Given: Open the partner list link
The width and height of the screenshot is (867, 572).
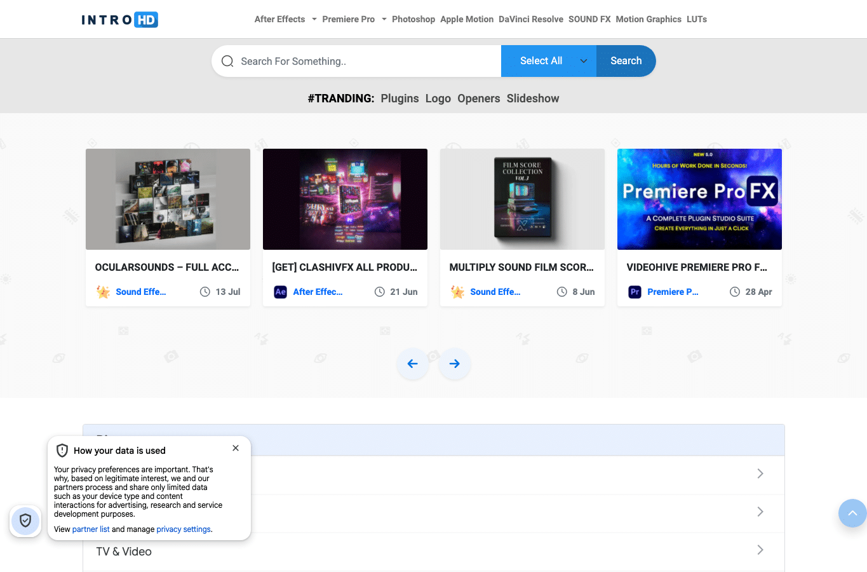Looking at the screenshot, I should 91,529.
